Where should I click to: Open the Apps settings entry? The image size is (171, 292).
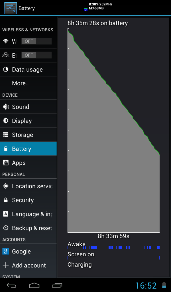tap(28, 163)
